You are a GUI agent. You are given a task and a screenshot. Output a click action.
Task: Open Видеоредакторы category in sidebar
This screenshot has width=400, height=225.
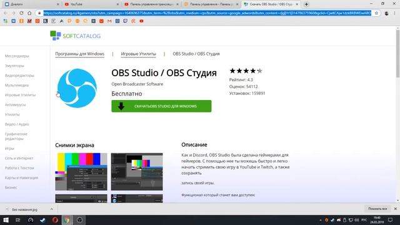(x=19, y=75)
